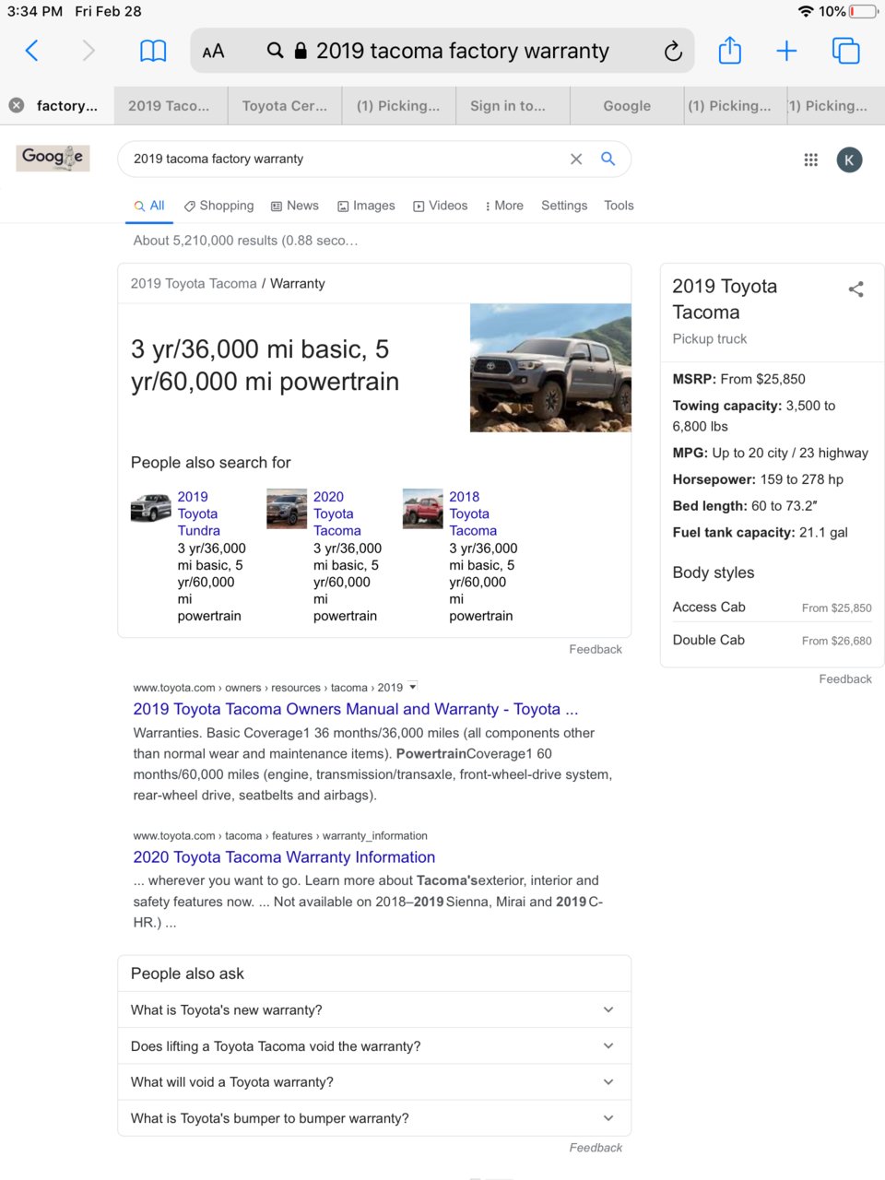The height and width of the screenshot is (1180, 885).
Task: Switch to the Sign in to... tab
Action: 508,106
